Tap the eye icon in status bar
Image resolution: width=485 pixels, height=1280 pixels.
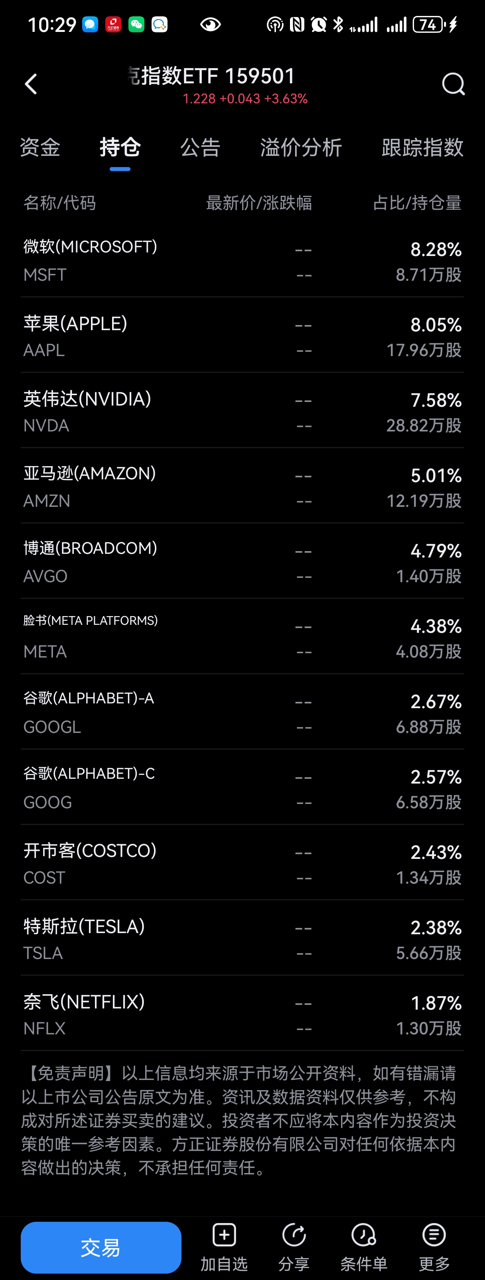pyautogui.click(x=210, y=24)
